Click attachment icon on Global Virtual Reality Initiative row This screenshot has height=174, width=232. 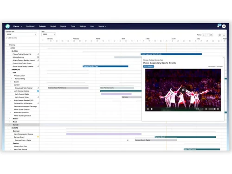coord(38,66)
